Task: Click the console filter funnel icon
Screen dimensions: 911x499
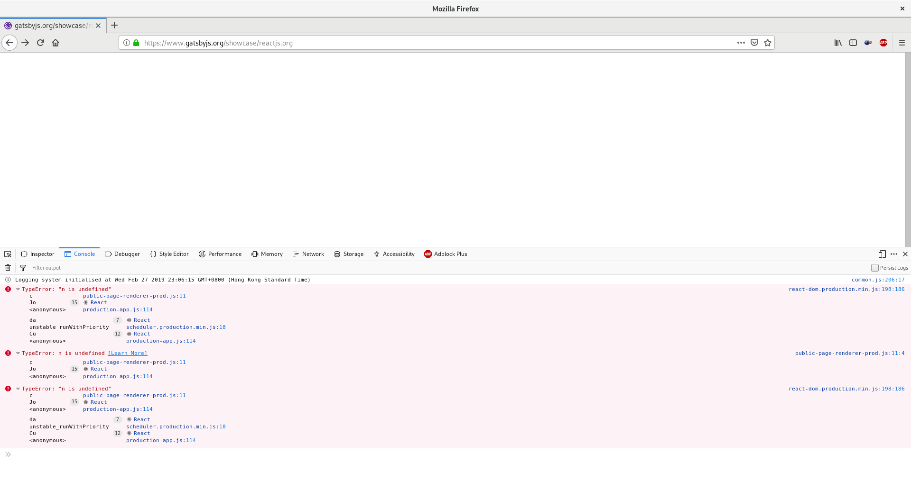Action: [x=22, y=267]
